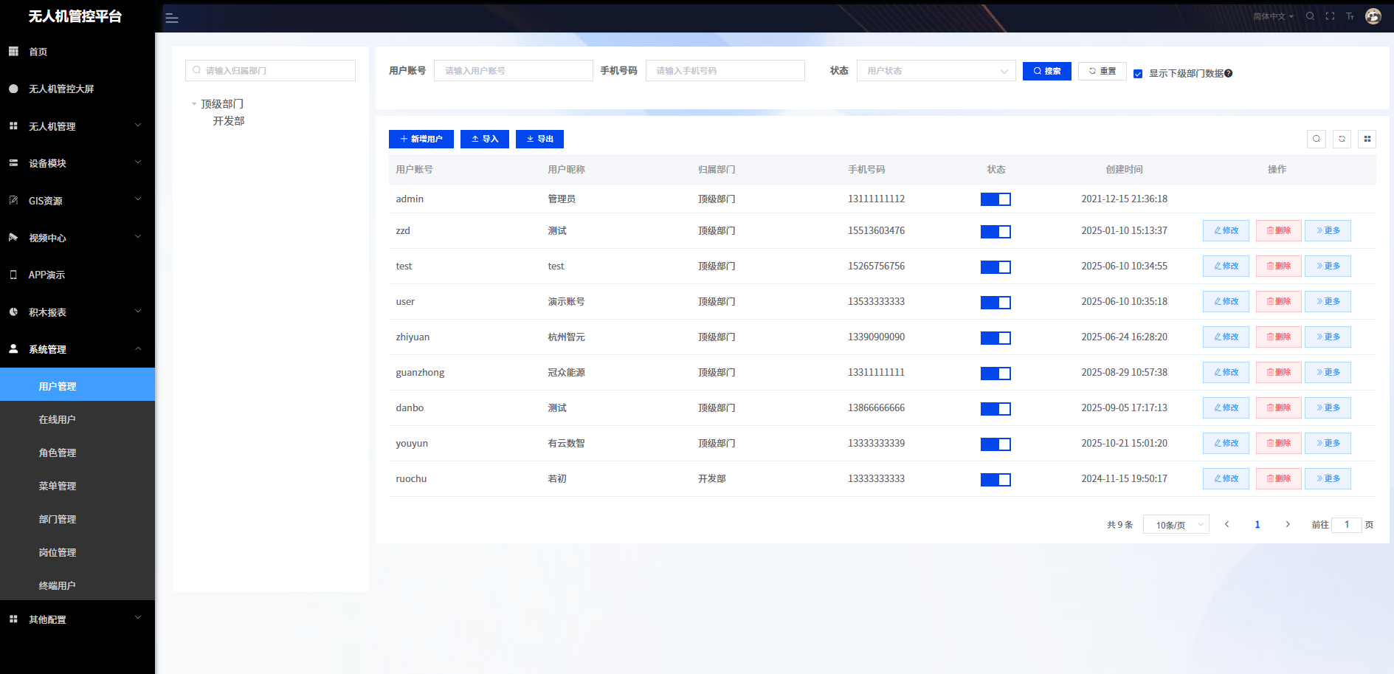Open the 简体中文 language selector
This screenshot has height=674, width=1394.
click(x=1273, y=16)
